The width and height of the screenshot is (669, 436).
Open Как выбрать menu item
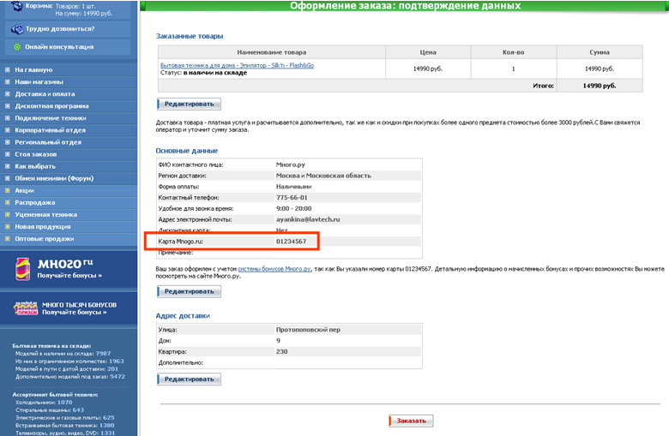tap(35, 166)
